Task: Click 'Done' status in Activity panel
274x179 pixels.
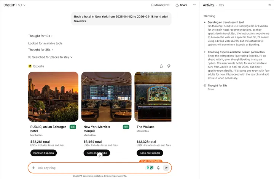Action: (211, 89)
